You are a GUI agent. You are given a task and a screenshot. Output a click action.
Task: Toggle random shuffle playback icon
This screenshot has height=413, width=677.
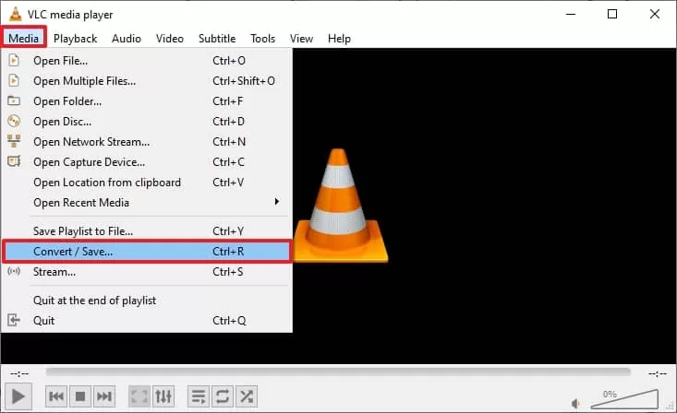click(x=247, y=396)
